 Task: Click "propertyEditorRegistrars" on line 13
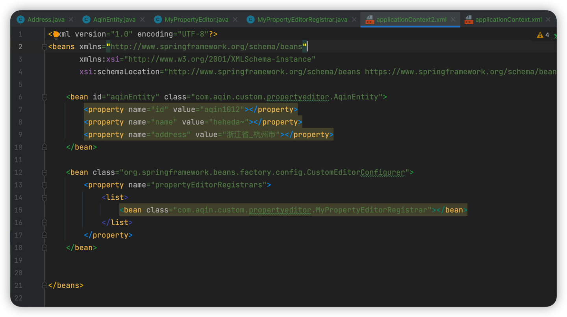209,185
